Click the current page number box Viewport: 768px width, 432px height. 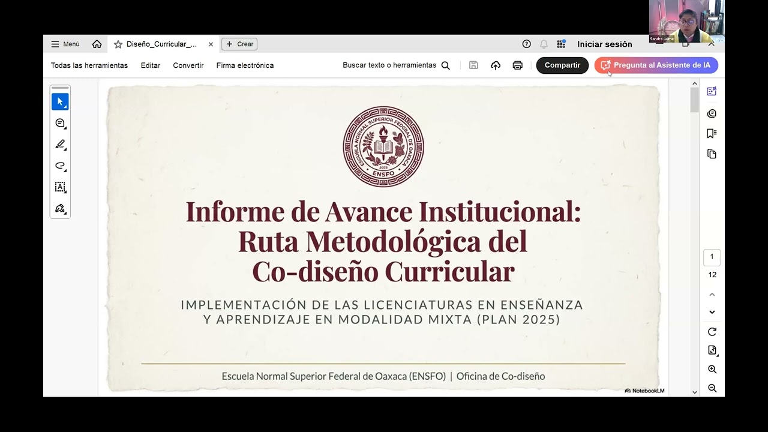(712, 257)
